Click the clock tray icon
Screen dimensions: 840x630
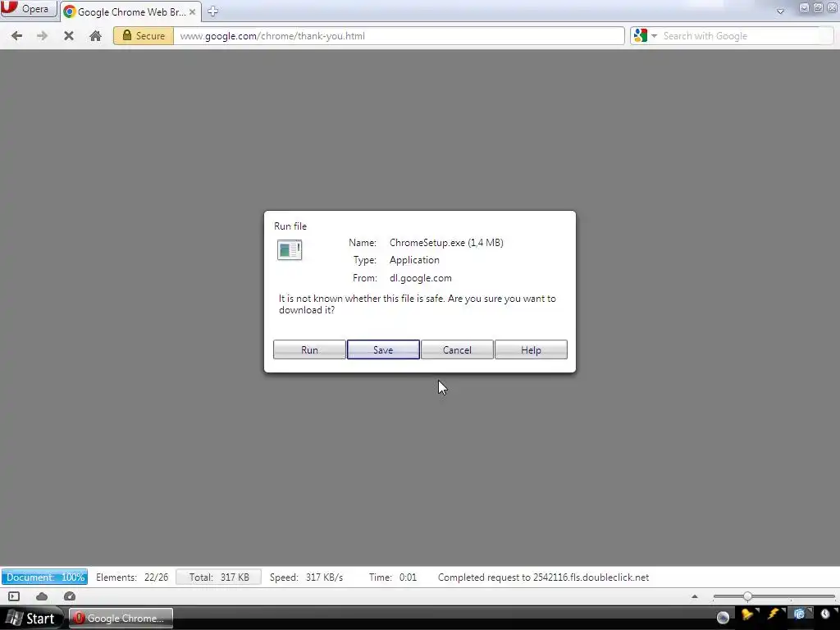click(x=825, y=614)
